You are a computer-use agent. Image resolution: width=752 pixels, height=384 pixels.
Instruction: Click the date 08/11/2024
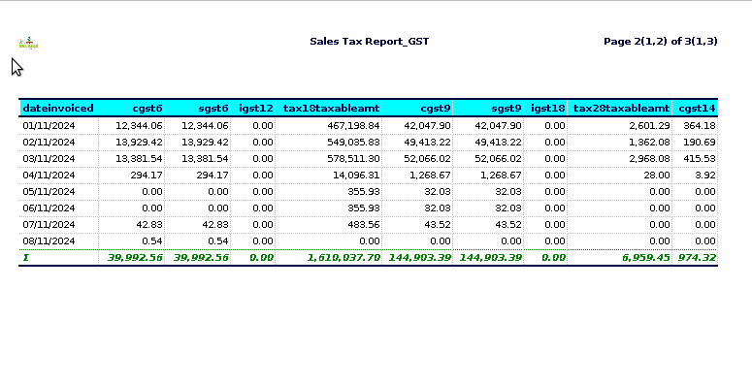tap(49, 241)
